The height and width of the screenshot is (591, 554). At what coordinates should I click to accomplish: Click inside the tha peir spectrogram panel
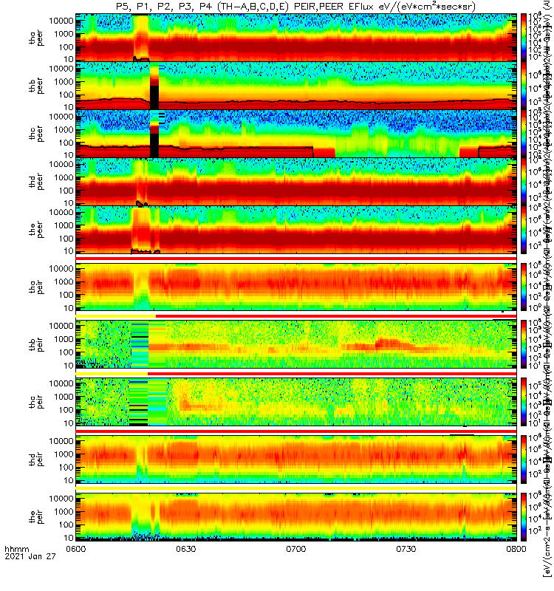point(296,287)
